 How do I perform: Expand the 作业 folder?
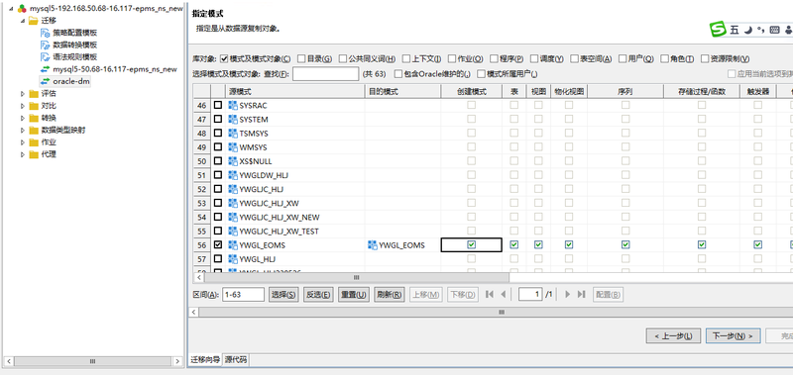[22, 142]
